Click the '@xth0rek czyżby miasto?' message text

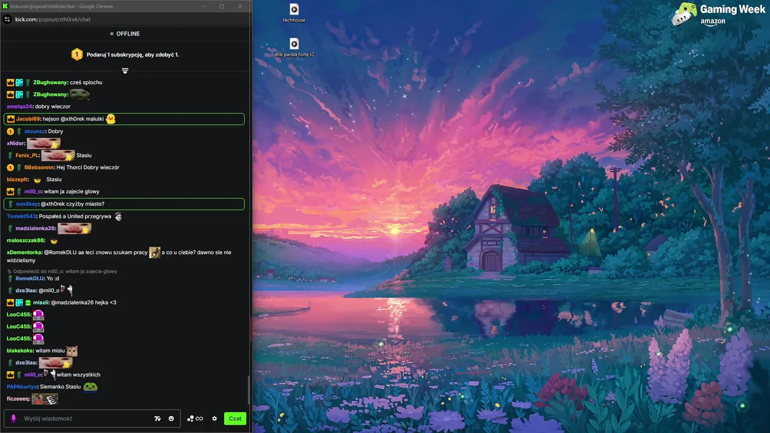point(72,204)
